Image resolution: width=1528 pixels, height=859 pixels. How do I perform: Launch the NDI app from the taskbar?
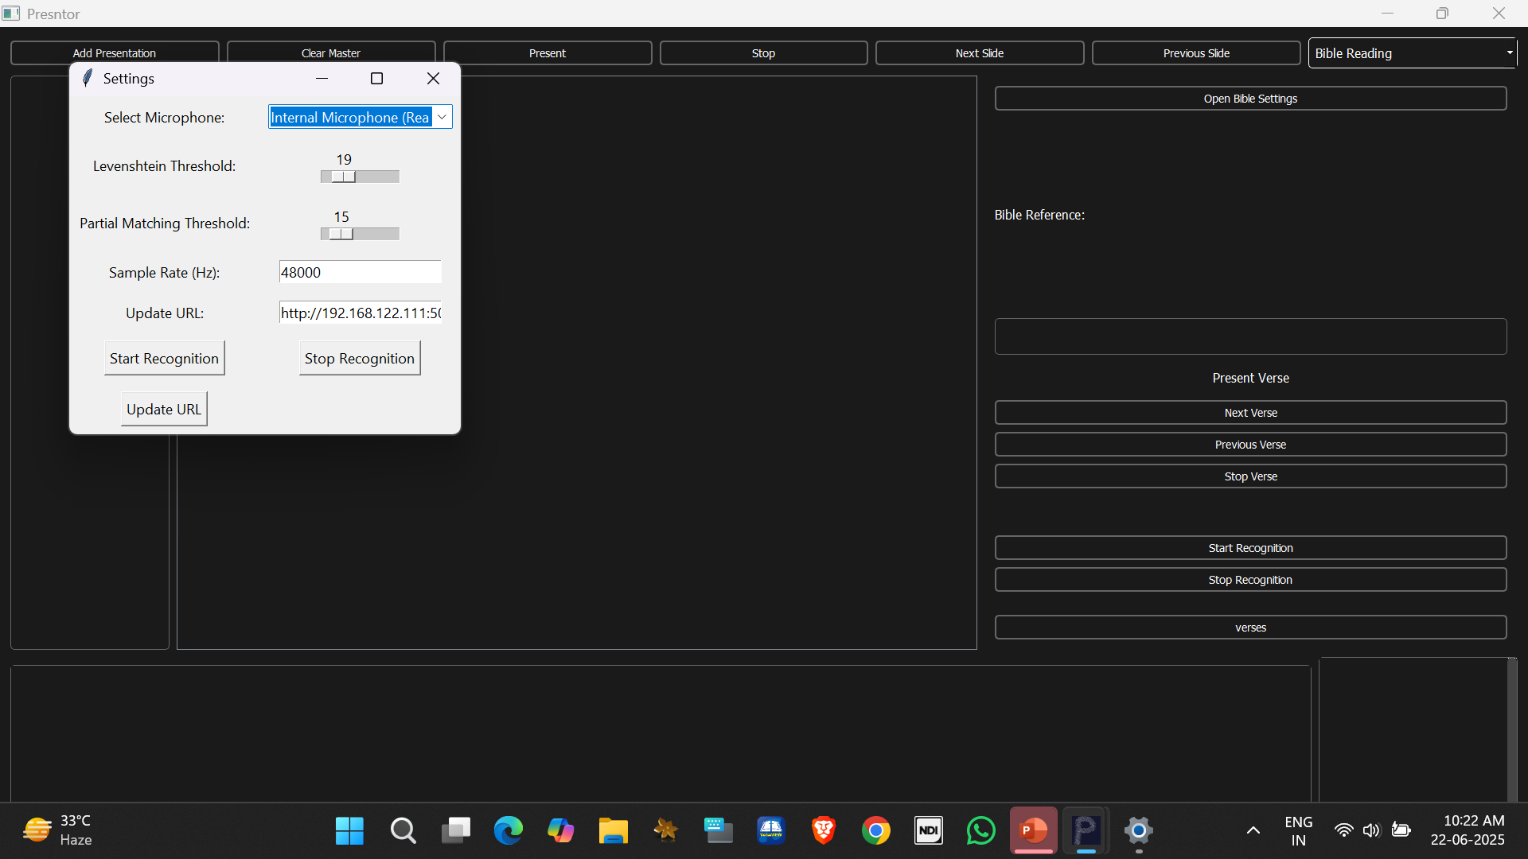tap(928, 831)
